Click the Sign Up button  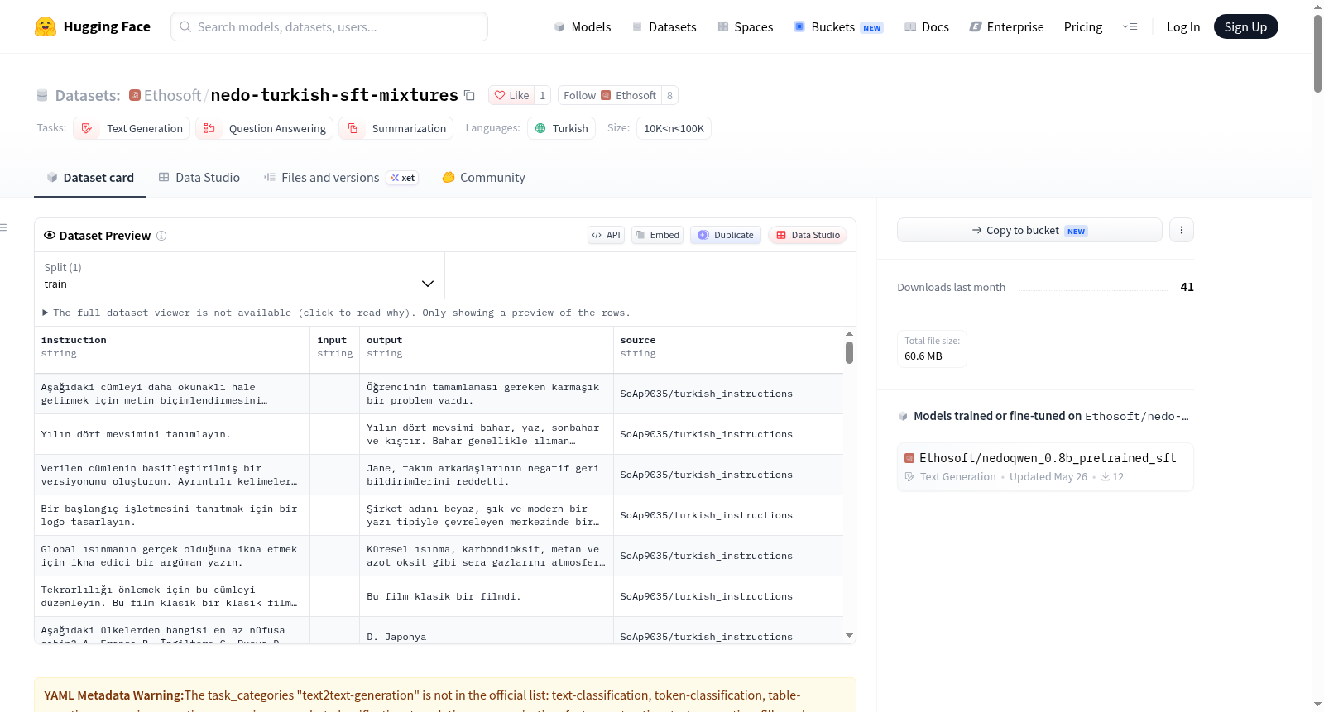pos(1245,26)
